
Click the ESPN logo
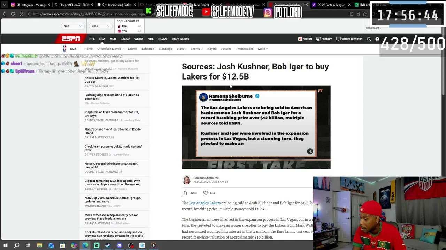71,39
